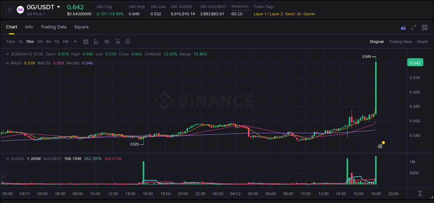Toggle the star to favorite 0G/USDT
The width and height of the screenshot is (434, 203).
coord(10,9)
